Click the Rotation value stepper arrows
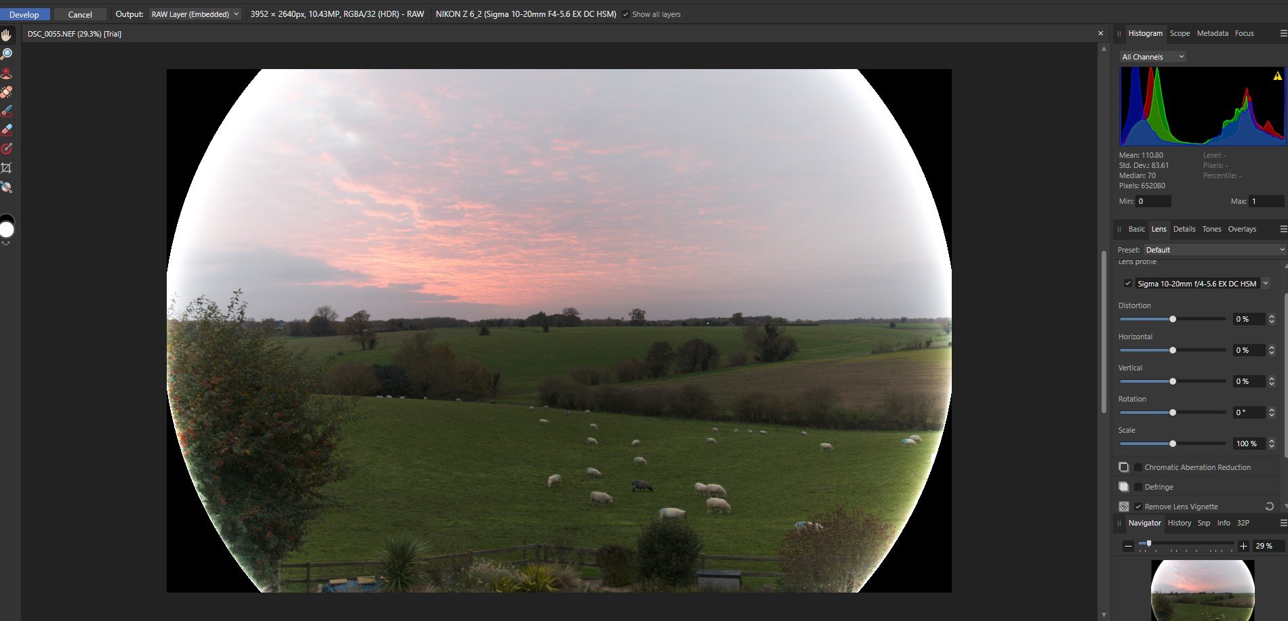The width and height of the screenshot is (1288, 621). pyautogui.click(x=1271, y=412)
